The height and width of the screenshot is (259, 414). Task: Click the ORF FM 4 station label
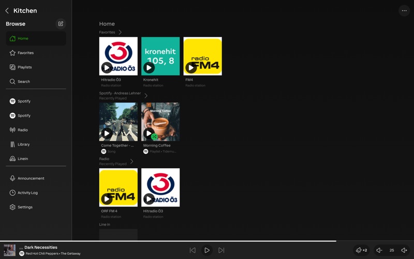tap(109, 211)
